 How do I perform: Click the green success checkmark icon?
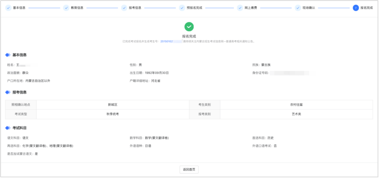pyautogui.click(x=189, y=27)
